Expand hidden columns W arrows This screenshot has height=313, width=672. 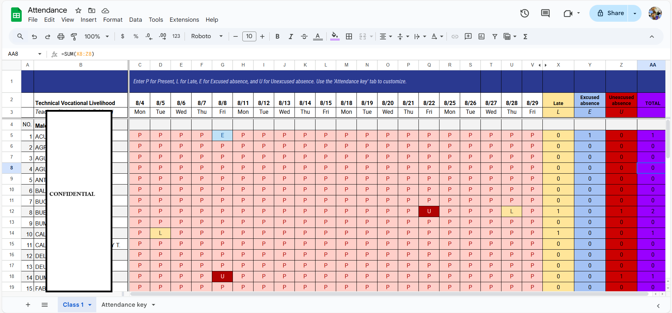[x=542, y=65]
